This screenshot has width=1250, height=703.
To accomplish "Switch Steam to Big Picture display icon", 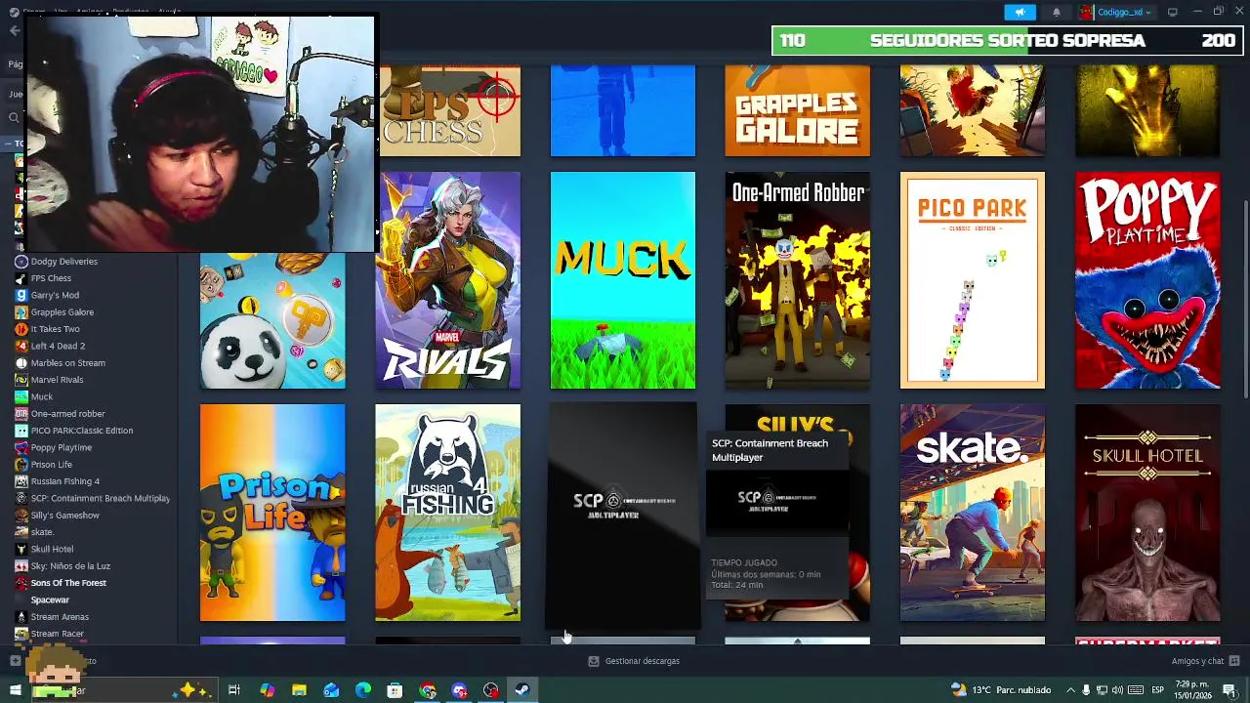I will tap(1173, 12).
